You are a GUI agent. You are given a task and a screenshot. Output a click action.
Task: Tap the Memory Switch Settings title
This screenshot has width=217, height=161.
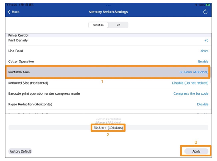coord(108,12)
